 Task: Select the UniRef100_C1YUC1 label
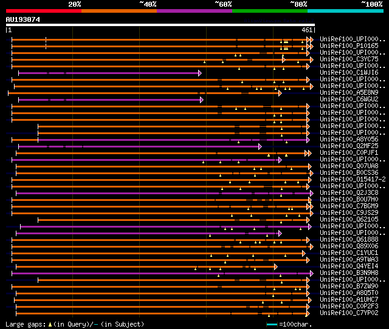click(349, 253)
